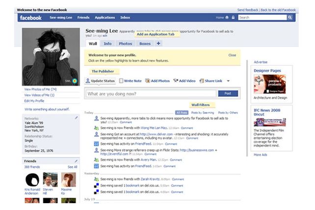The height and width of the screenshot is (210, 315).
Task: Click the Advertise link
Action: (261, 62)
